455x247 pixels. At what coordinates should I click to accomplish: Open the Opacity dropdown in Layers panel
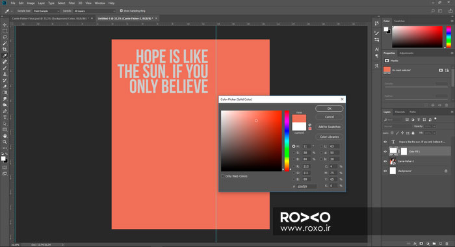pos(434,126)
